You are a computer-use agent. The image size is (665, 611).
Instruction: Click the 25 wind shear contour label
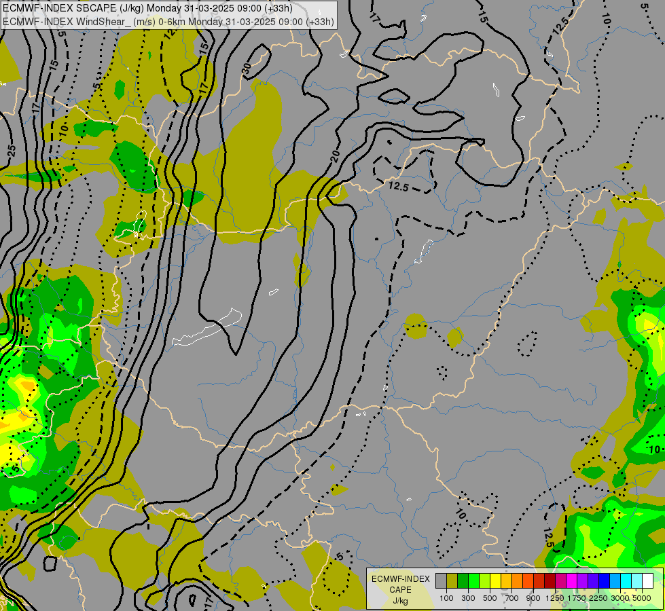(12, 150)
